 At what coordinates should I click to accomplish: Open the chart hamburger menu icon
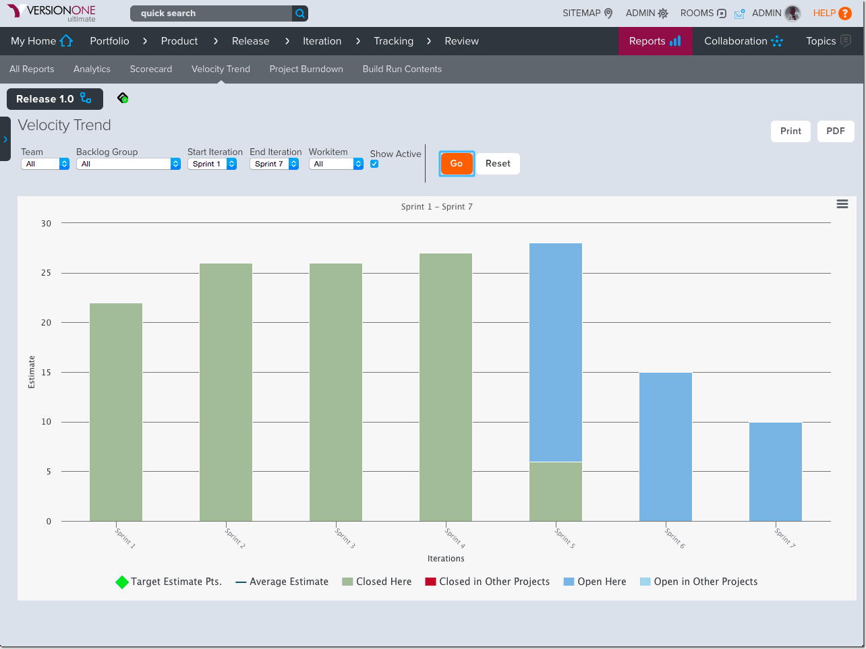pos(842,204)
